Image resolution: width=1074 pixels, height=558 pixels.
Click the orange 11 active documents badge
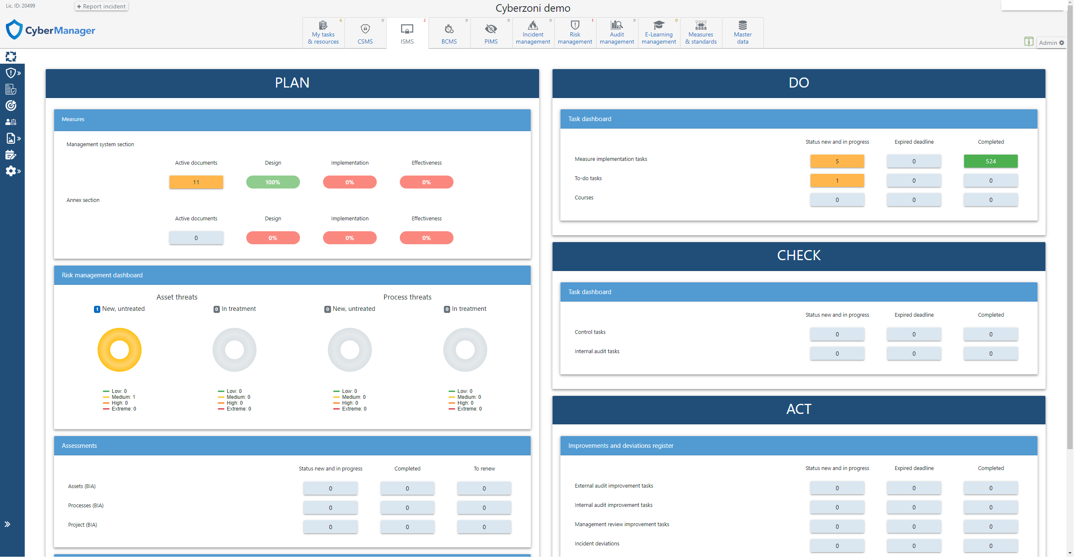pyautogui.click(x=196, y=182)
